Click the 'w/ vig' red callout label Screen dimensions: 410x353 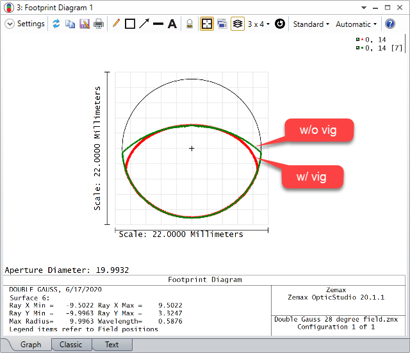(x=312, y=177)
